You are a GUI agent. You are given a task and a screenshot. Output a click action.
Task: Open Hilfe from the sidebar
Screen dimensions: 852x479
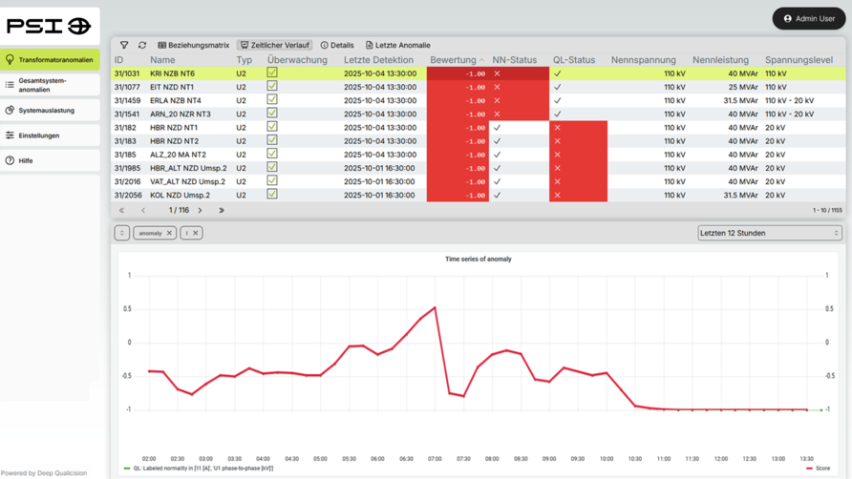point(26,160)
